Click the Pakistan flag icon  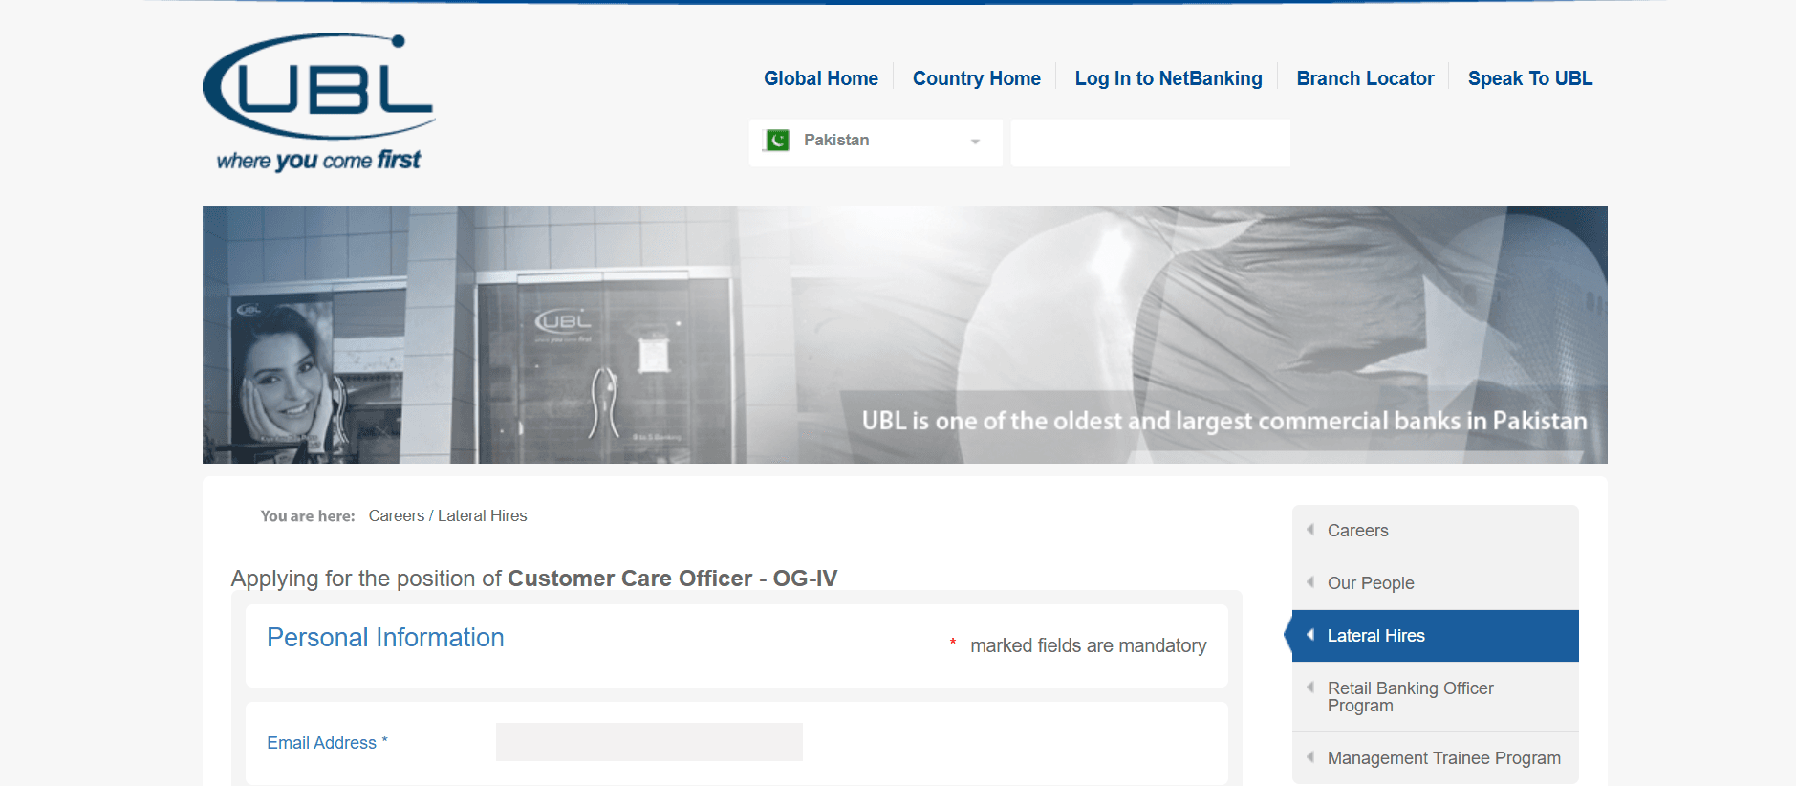pos(777,141)
